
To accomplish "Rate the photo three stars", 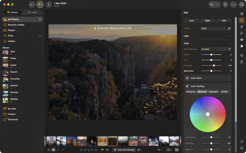I will 89,150.
